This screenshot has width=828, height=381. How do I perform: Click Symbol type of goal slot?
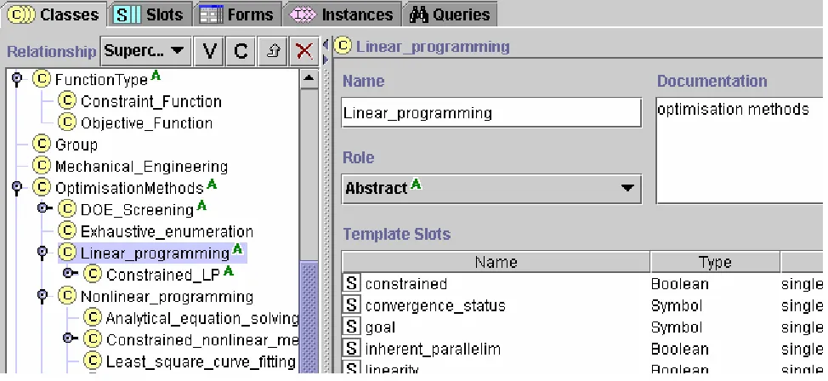tap(677, 327)
